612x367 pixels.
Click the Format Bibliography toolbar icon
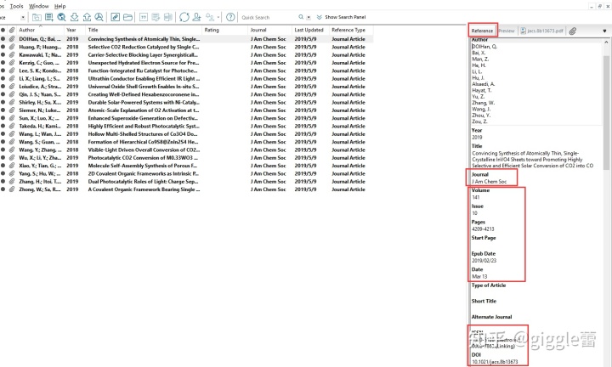click(156, 17)
